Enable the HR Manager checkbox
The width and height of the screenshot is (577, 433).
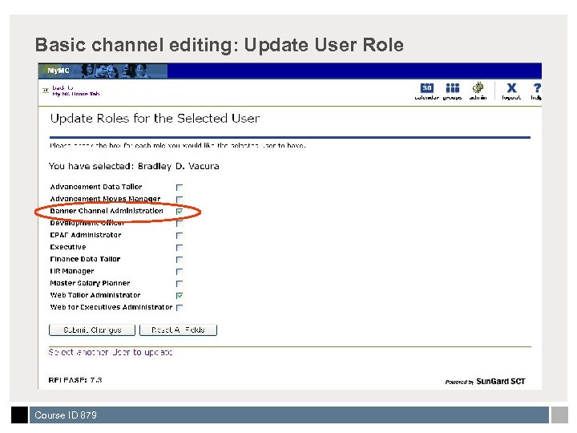(x=180, y=272)
